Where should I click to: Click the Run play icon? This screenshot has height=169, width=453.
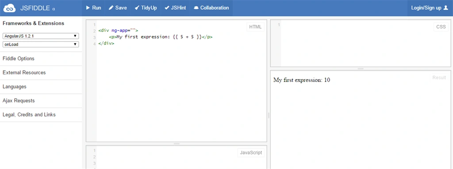click(88, 8)
